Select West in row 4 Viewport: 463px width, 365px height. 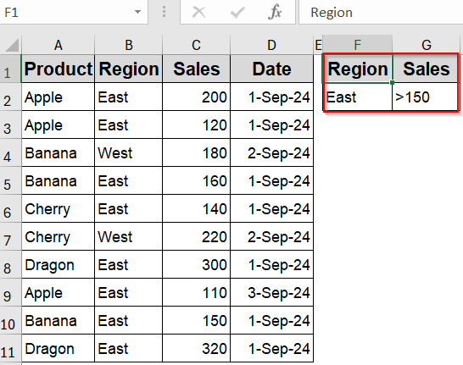tap(128, 152)
